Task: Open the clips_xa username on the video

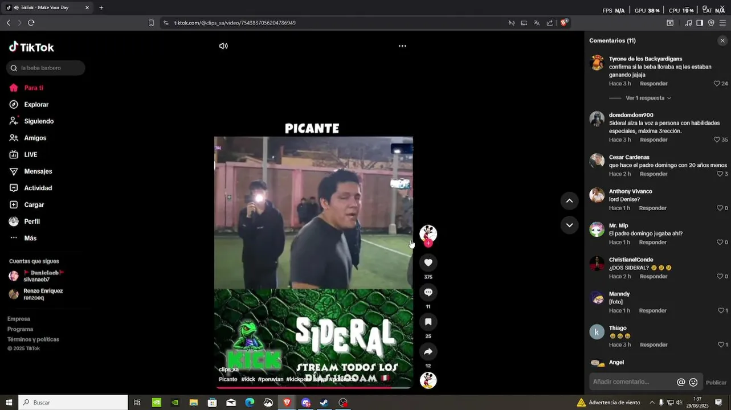Action: tap(228, 370)
